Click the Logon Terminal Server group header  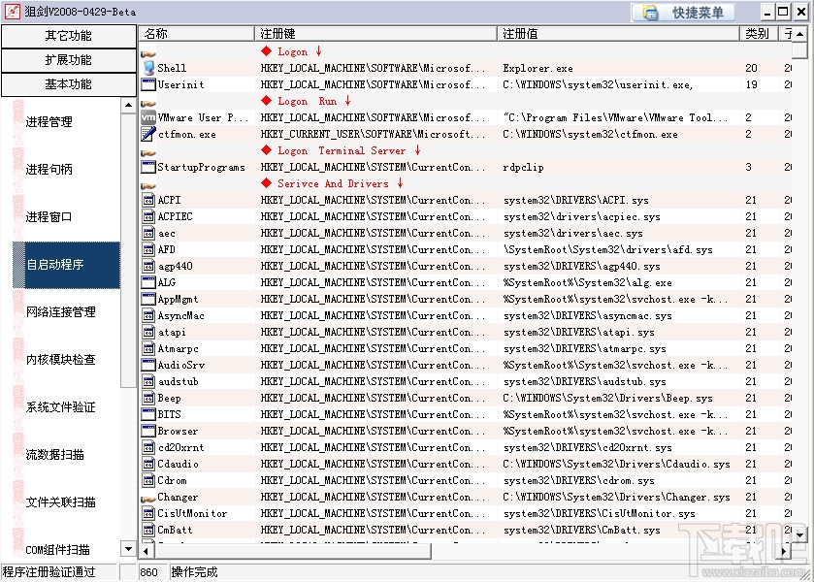pyautogui.click(x=342, y=150)
